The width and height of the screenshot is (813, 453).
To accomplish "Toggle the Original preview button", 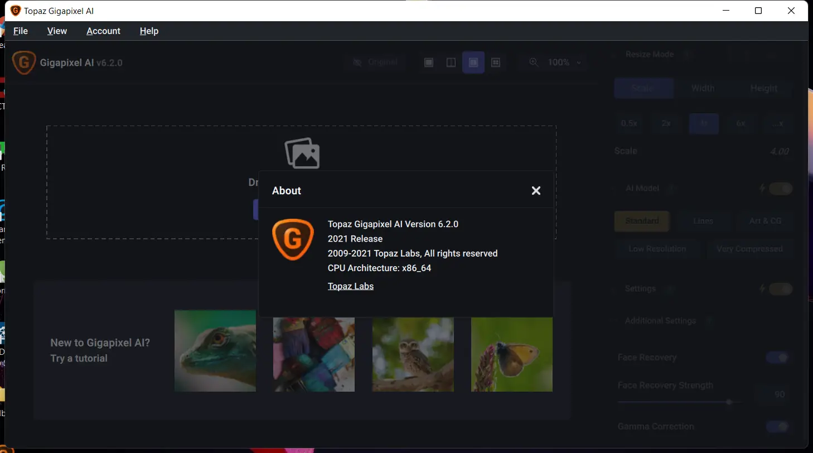I will pyautogui.click(x=376, y=62).
